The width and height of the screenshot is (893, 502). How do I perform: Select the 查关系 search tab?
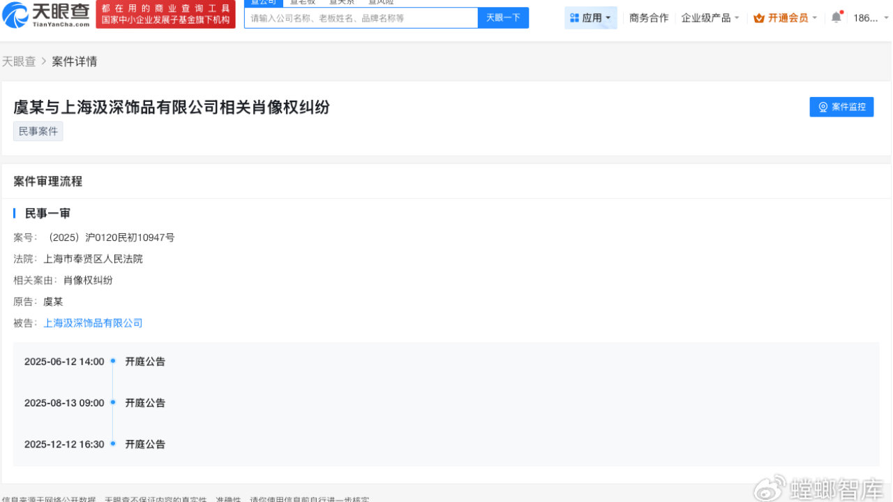coord(340,1)
